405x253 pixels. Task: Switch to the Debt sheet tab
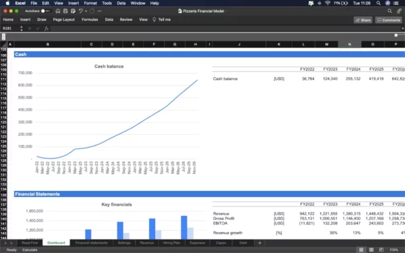(243, 243)
